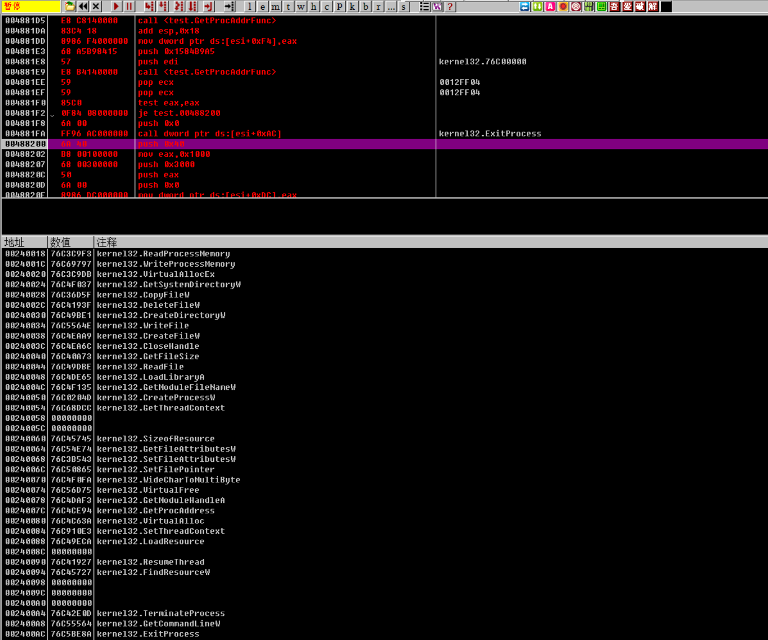Select kernel32.TerminateProcess row
Image resolution: width=768 pixels, height=640 pixels.
click(x=385, y=613)
